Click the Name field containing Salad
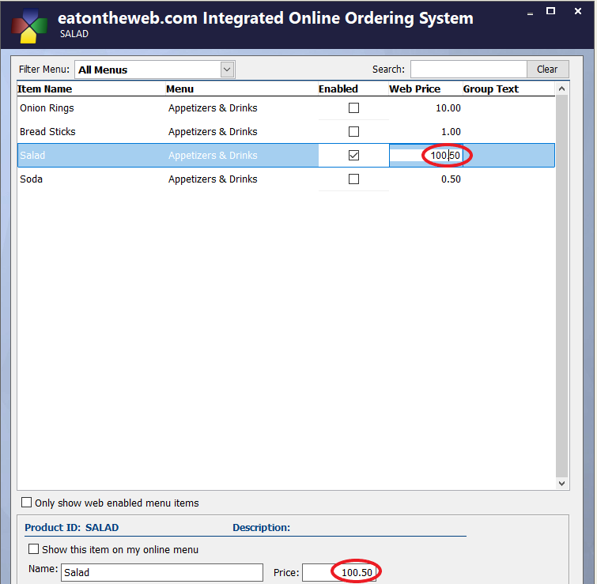The height and width of the screenshot is (584, 597). click(x=162, y=572)
